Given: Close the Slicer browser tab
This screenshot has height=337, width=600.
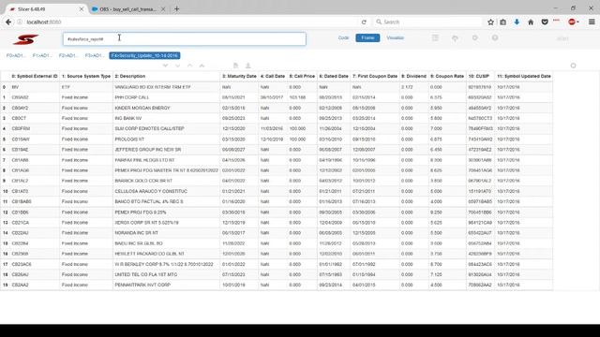Looking at the screenshot, I should (82, 8).
